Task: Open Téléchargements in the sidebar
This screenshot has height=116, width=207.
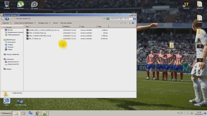Action: pos(12,35)
